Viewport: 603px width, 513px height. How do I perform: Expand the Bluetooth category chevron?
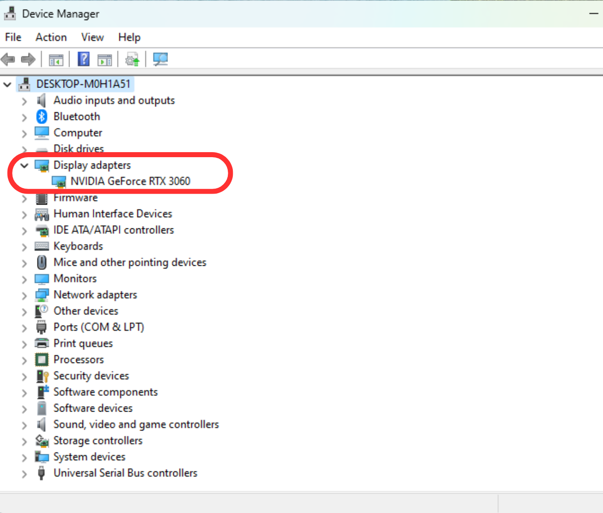[24, 117]
